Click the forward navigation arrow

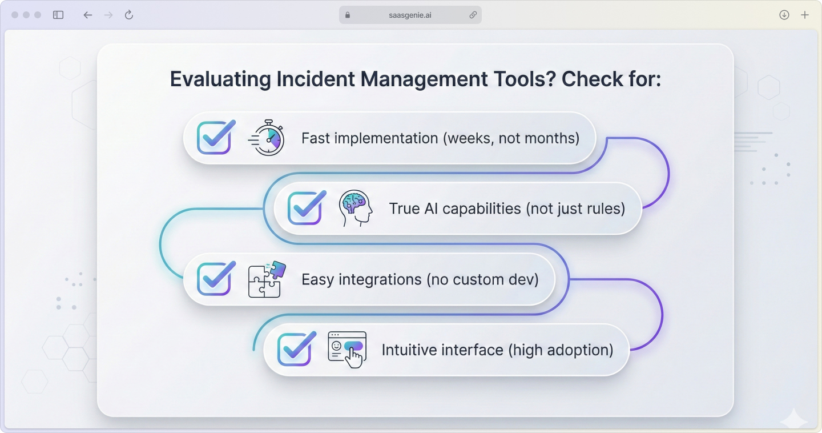[108, 14]
